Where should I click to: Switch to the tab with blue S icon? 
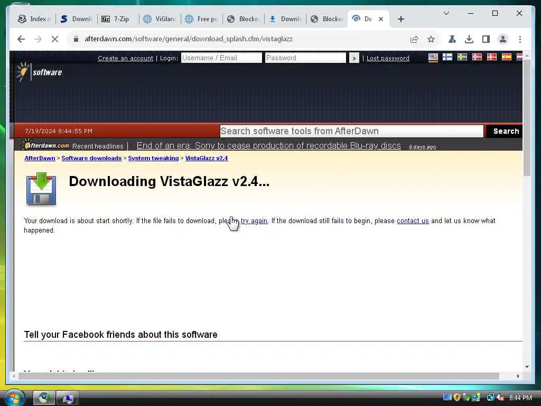coord(76,19)
